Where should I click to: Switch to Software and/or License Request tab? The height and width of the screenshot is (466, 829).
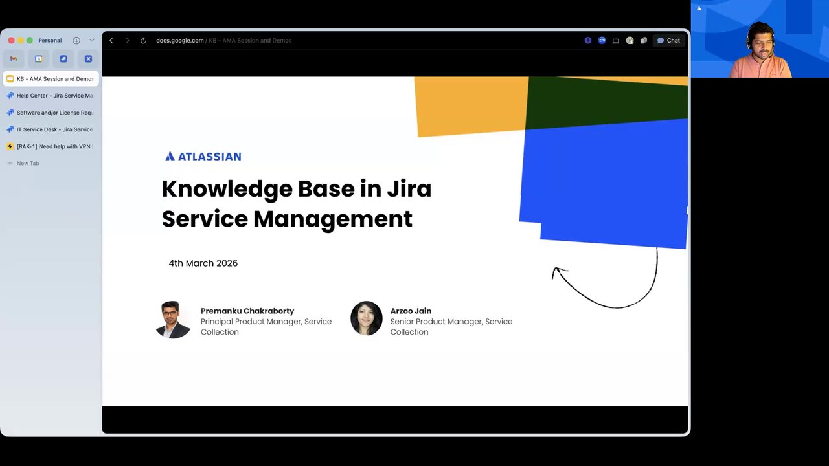point(51,113)
